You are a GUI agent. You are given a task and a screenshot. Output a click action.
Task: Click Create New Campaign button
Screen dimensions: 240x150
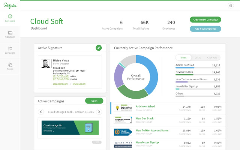(x=205, y=19)
